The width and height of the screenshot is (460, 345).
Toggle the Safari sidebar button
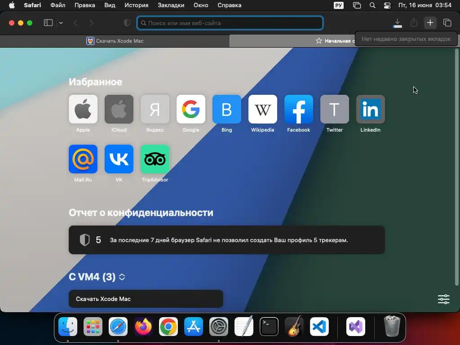pos(48,23)
